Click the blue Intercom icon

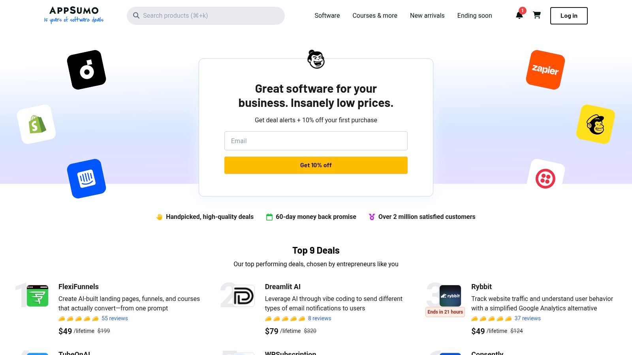pos(87,178)
